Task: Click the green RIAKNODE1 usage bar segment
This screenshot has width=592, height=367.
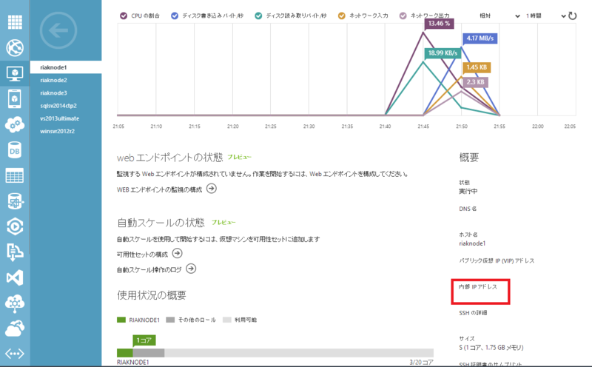Action: click(x=124, y=353)
